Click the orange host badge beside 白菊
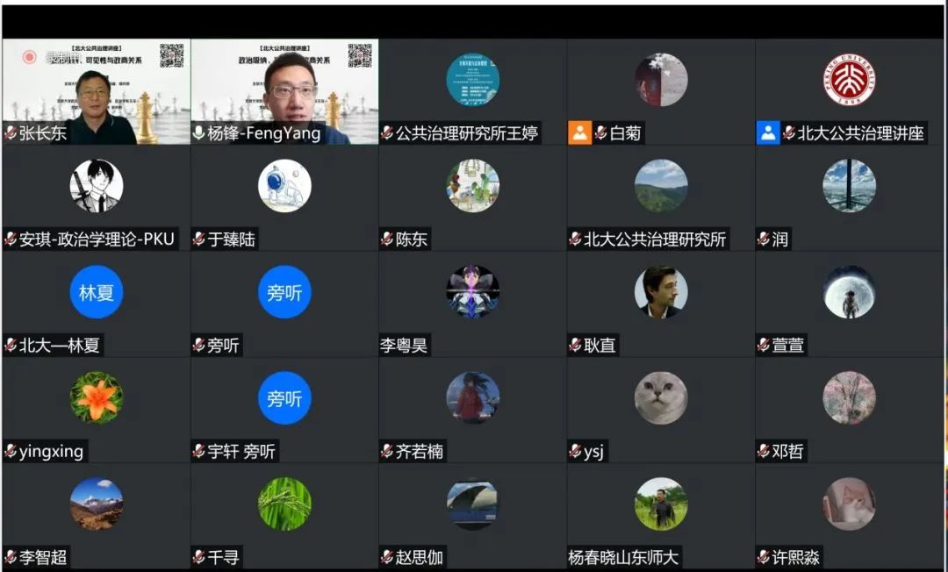 (579, 133)
